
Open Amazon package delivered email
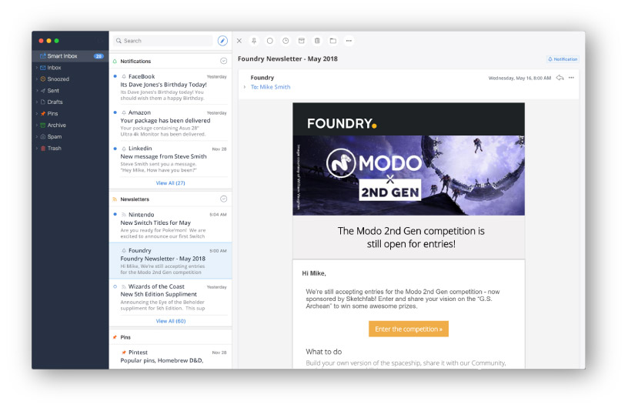(x=171, y=123)
